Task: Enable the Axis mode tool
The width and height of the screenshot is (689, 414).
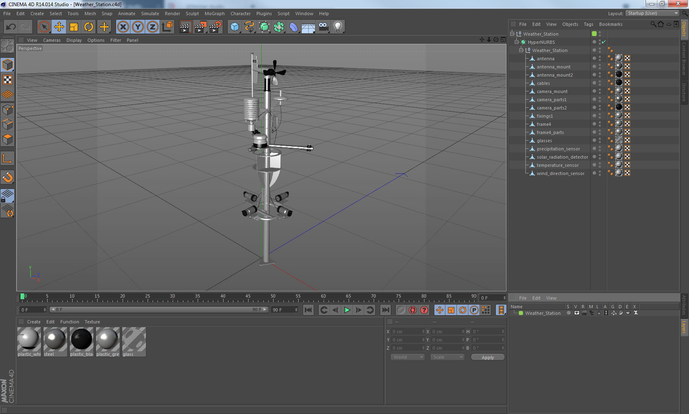Action: [7, 158]
